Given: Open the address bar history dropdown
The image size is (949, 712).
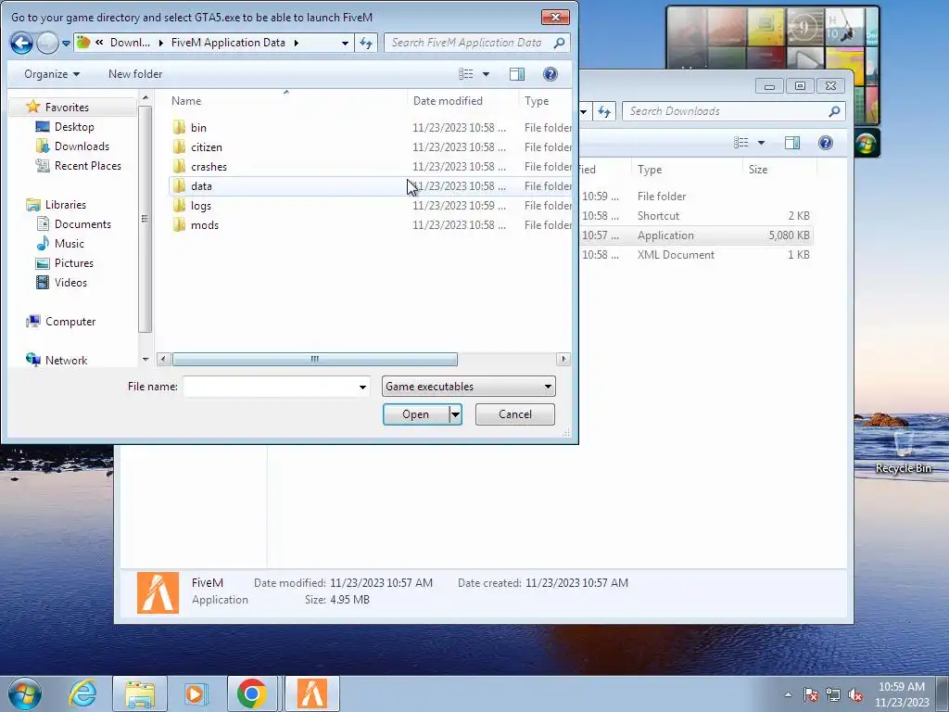Looking at the screenshot, I should [x=345, y=43].
